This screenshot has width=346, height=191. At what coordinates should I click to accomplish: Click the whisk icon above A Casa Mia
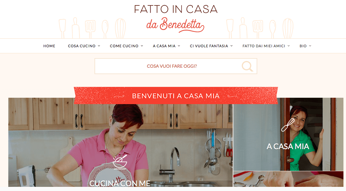coord(288,125)
